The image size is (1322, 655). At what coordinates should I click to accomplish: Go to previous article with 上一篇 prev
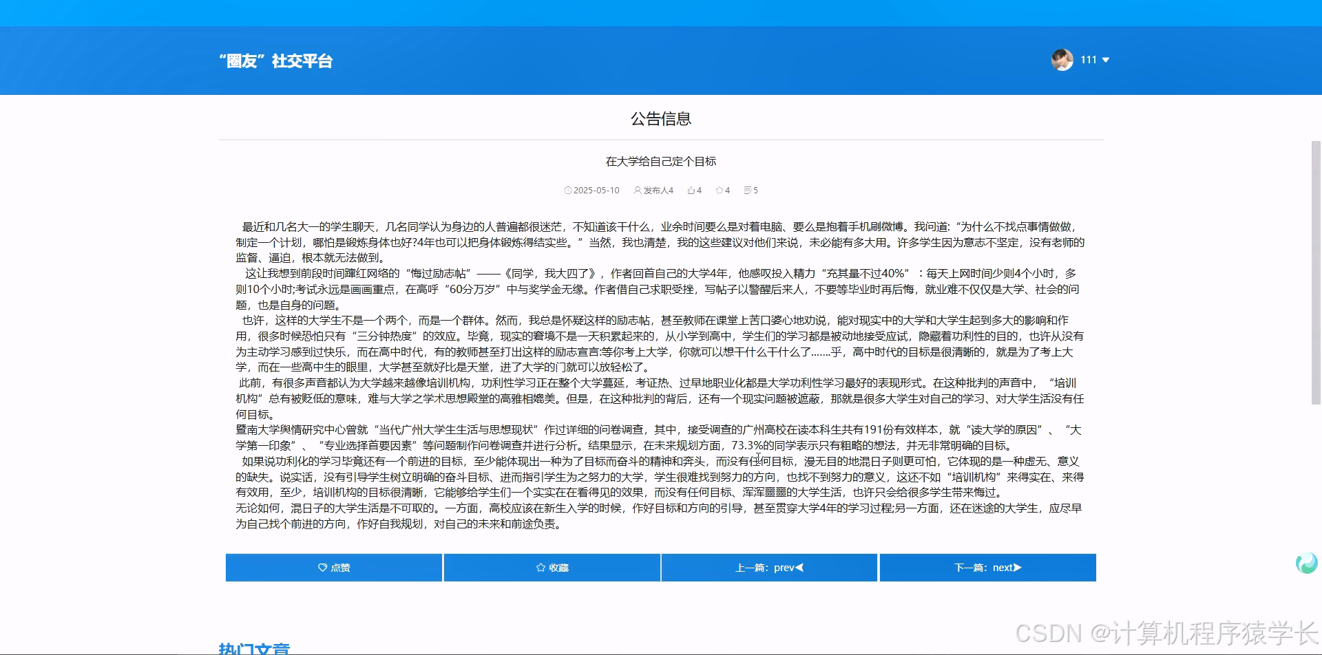tap(770, 568)
